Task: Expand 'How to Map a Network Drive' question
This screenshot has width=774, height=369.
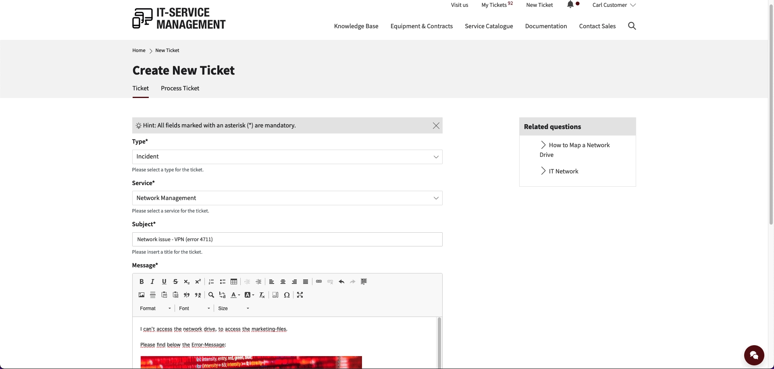Action: [x=575, y=150]
